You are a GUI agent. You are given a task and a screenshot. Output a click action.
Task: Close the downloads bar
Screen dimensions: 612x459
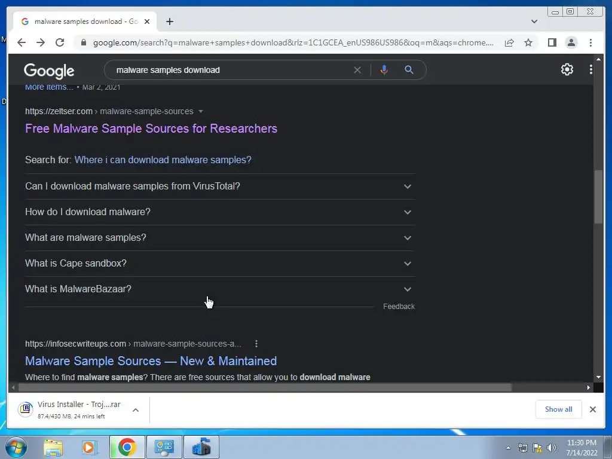tap(592, 409)
